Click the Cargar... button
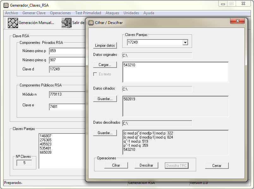The width and height of the screenshot is (254, 189). click(x=105, y=65)
